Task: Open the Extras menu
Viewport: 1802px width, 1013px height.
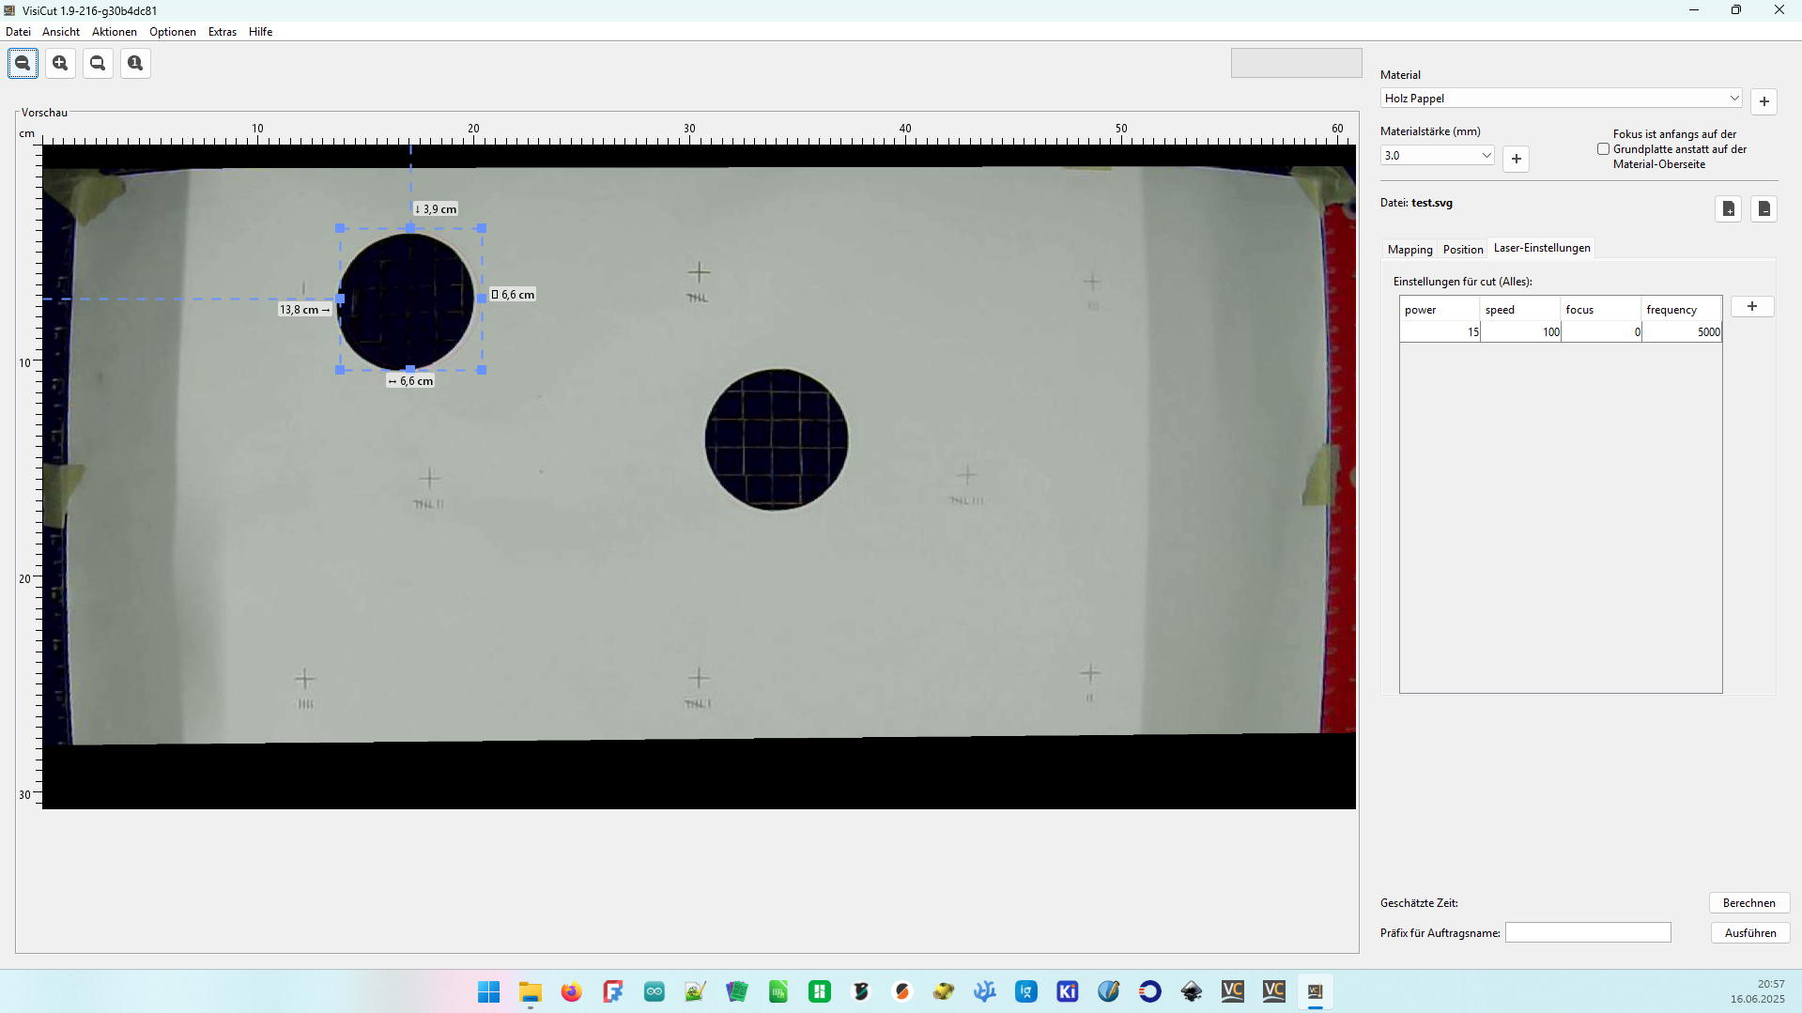Action: click(x=223, y=32)
